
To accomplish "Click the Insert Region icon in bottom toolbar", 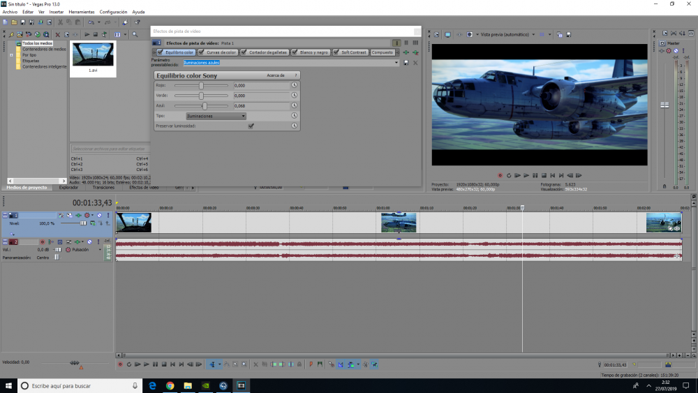I will [320, 364].
